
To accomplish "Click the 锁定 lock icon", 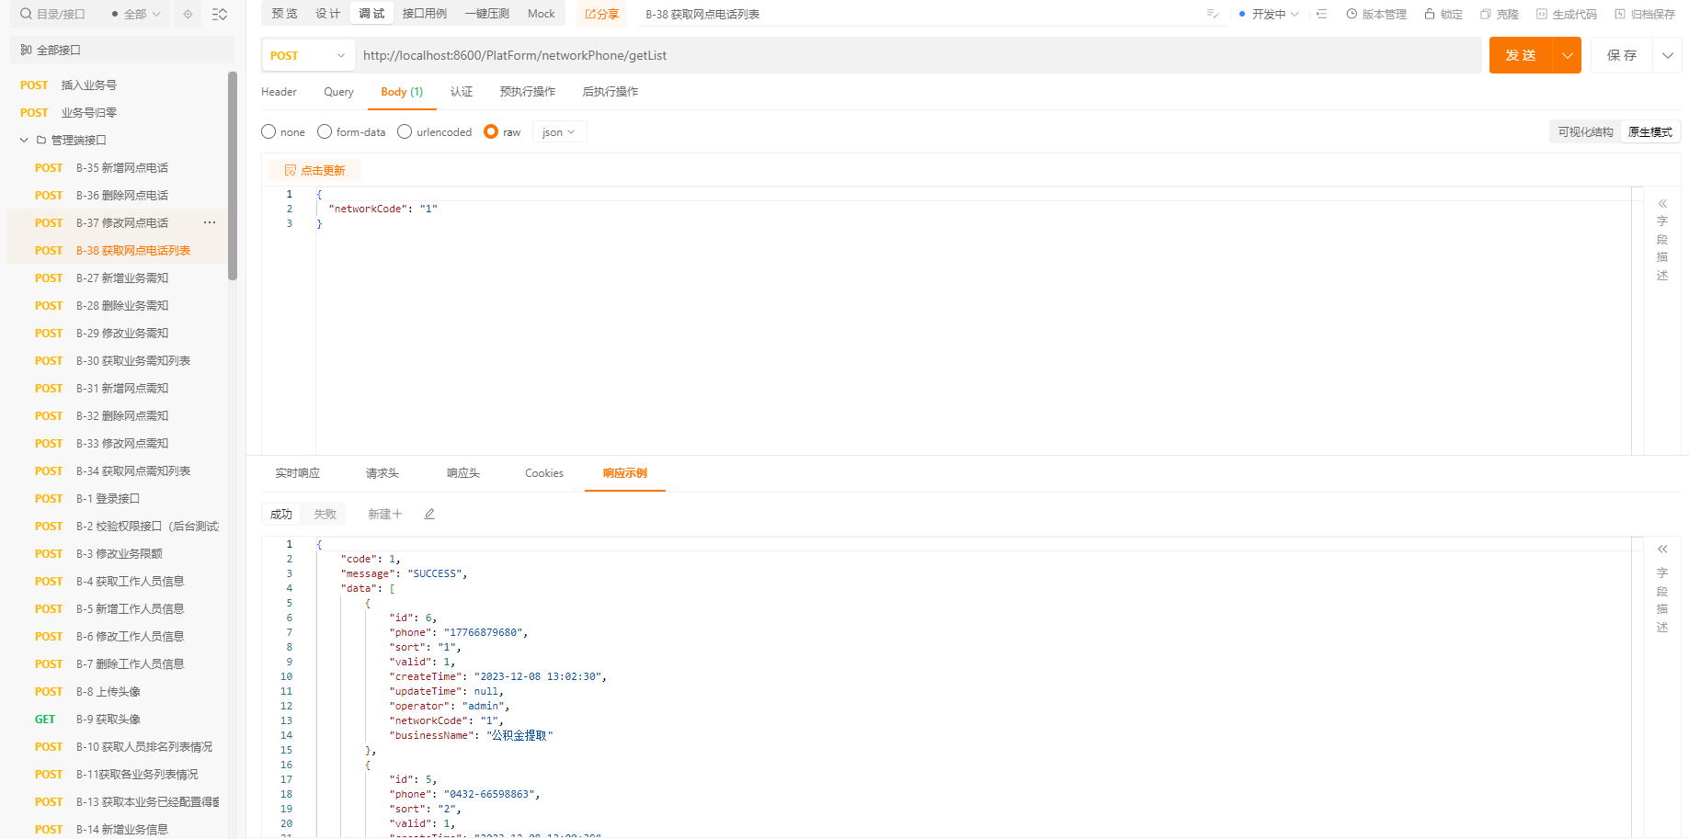I will pyautogui.click(x=1430, y=14).
